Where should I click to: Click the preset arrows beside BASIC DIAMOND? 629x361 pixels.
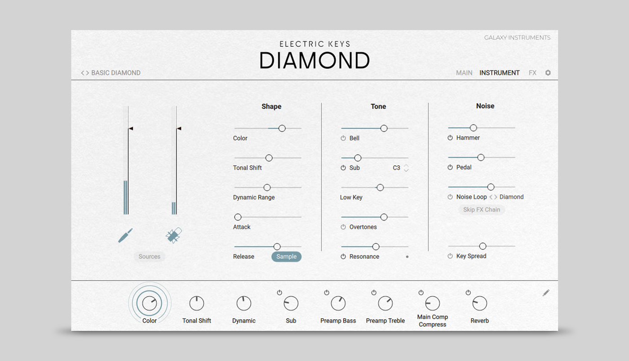(x=85, y=73)
